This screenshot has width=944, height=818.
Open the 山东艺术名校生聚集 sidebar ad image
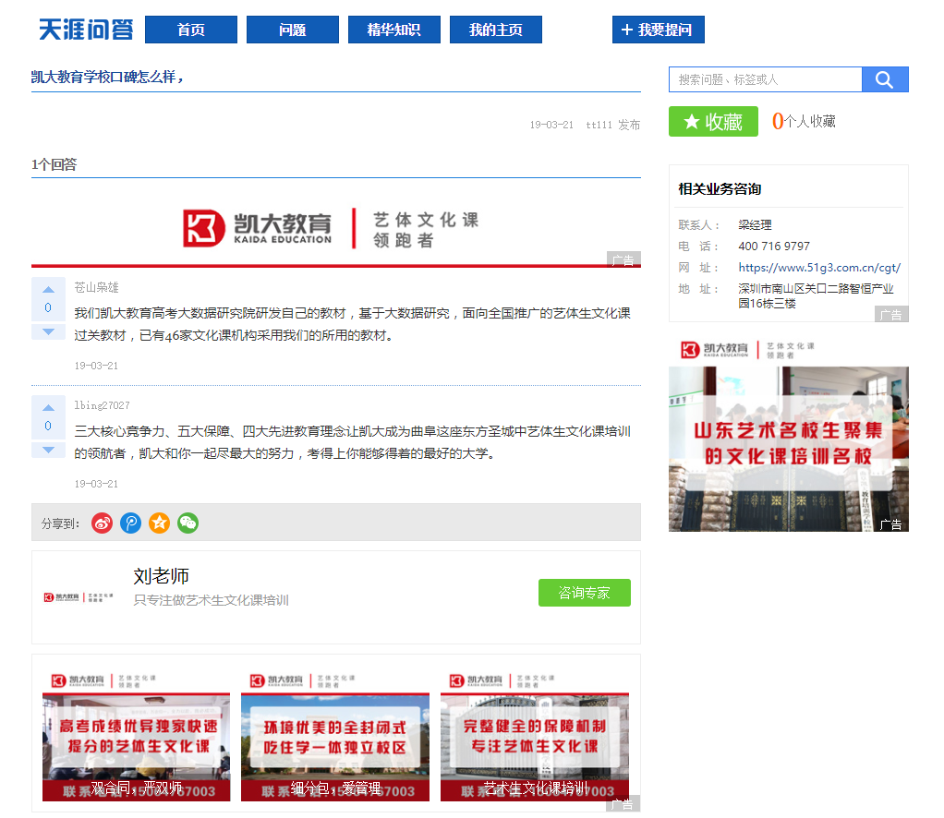pos(789,449)
